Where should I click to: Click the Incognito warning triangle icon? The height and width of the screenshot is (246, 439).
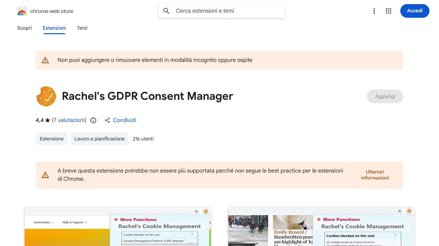(45, 60)
